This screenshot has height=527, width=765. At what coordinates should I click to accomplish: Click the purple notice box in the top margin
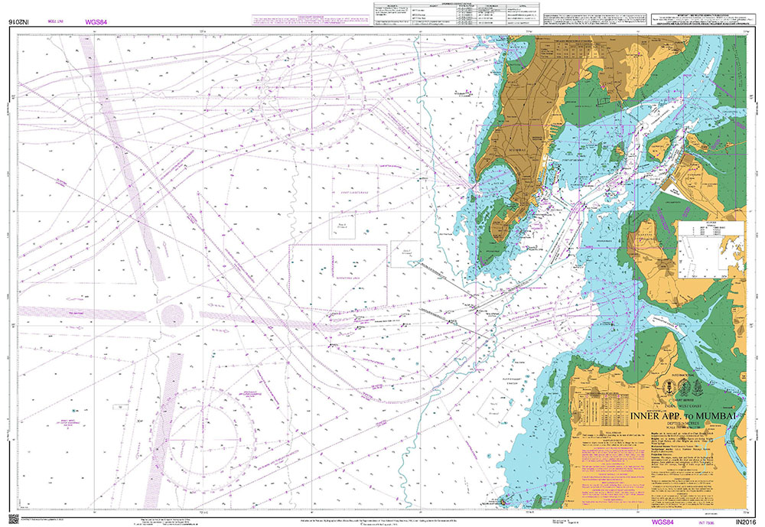click(x=312, y=21)
